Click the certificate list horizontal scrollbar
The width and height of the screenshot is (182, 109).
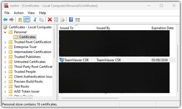click(90, 98)
